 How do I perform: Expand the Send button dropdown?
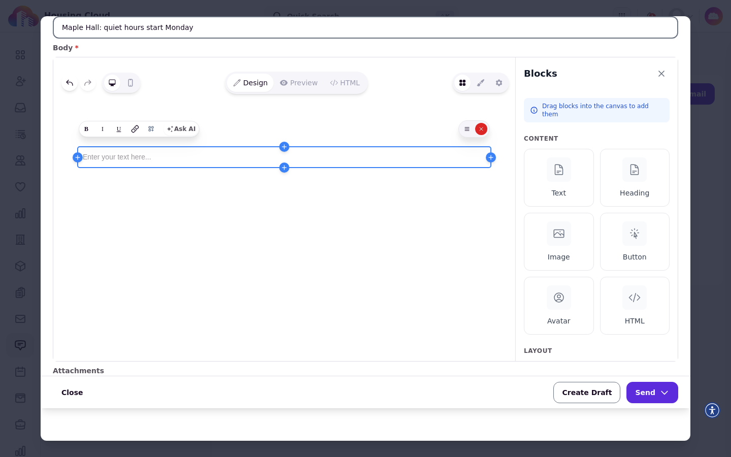pyautogui.click(x=652, y=393)
